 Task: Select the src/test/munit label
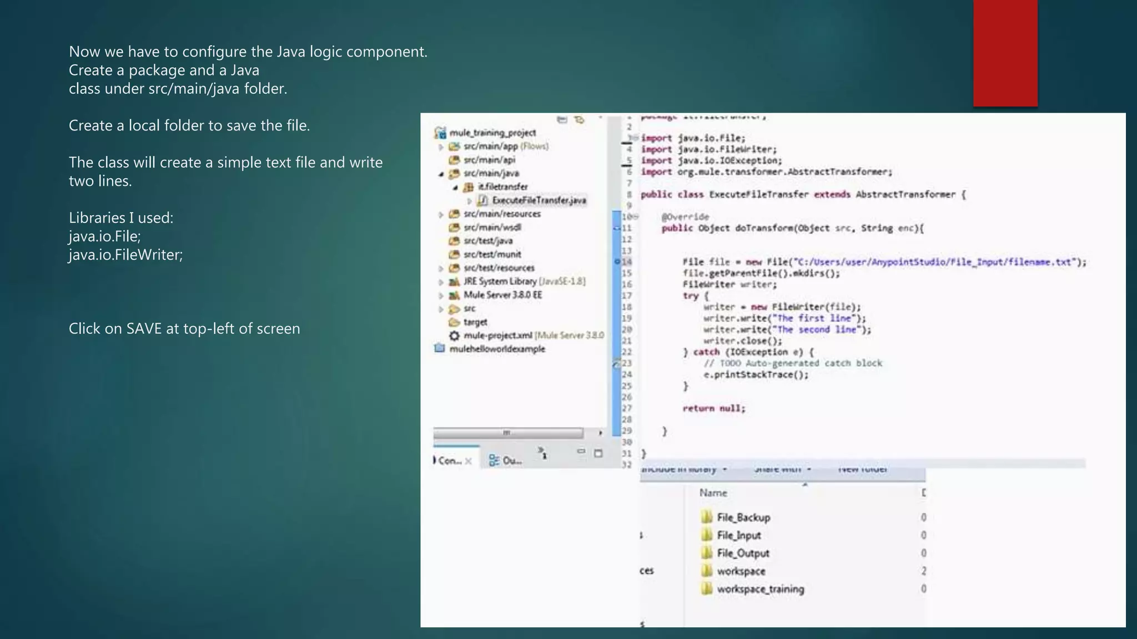click(x=492, y=255)
